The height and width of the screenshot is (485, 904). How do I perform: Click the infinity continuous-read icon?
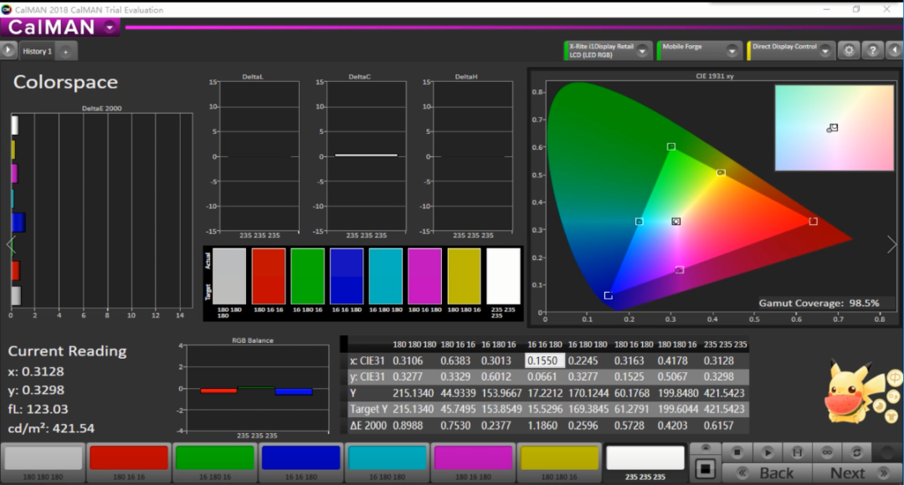pos(827,452)
